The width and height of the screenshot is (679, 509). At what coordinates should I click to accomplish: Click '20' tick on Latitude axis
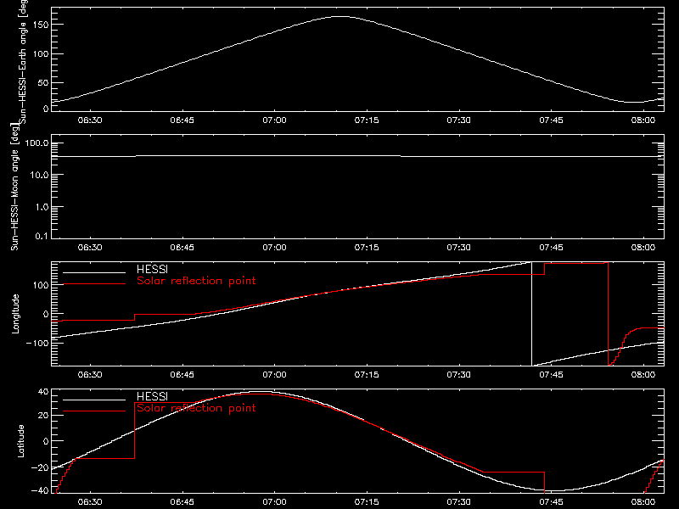(x=43, y=416)
